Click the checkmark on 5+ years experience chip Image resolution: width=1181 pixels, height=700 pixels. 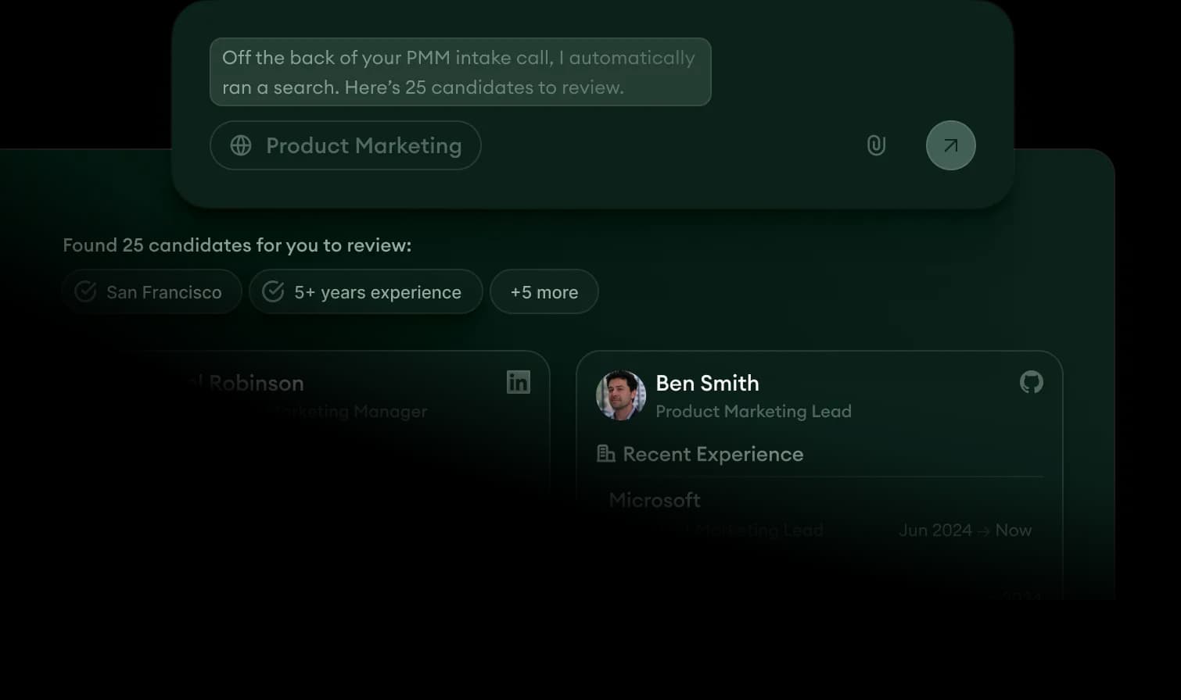coord(272,291)
